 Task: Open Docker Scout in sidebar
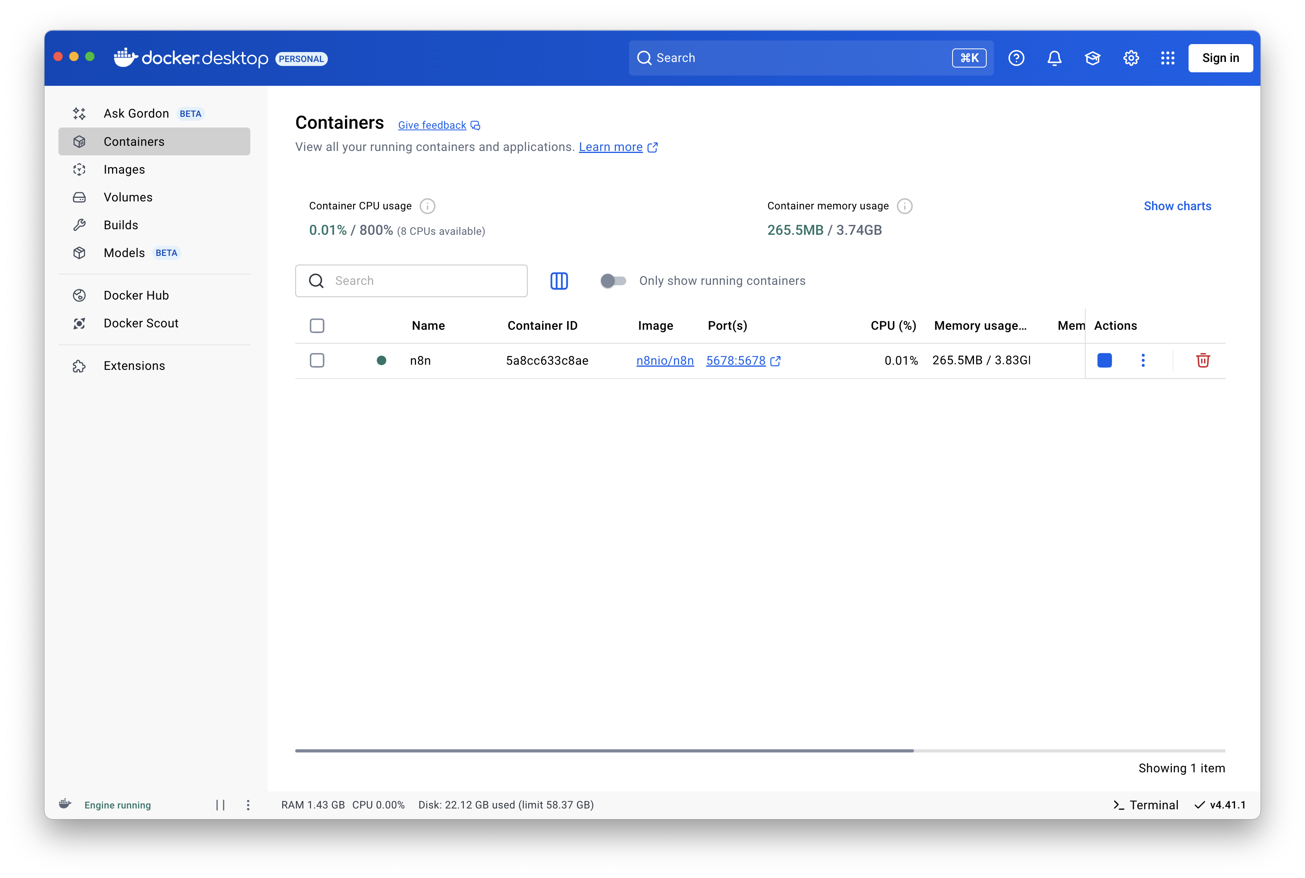[x=154, y=323]
